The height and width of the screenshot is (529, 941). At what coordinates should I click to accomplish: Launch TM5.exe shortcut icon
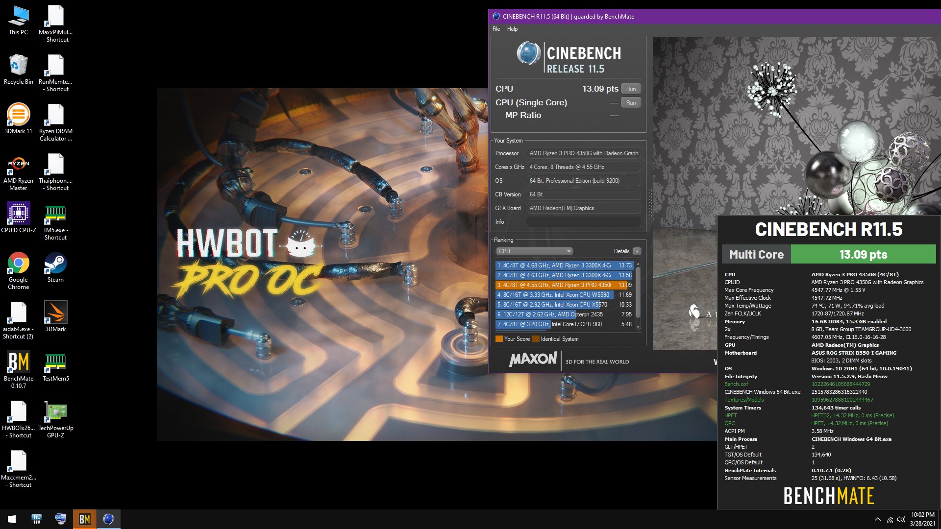[55, 221]
